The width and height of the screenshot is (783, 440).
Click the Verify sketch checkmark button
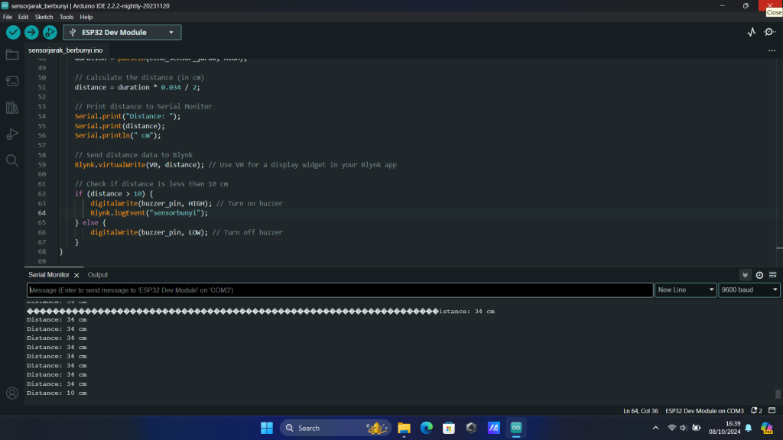coord(13,32)
